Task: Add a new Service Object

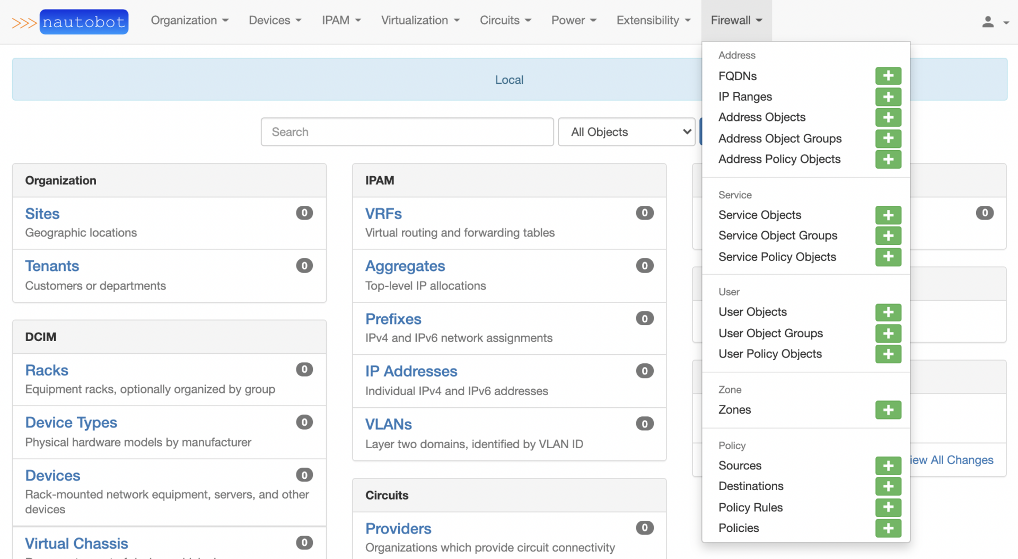Action: coord(888,215)
